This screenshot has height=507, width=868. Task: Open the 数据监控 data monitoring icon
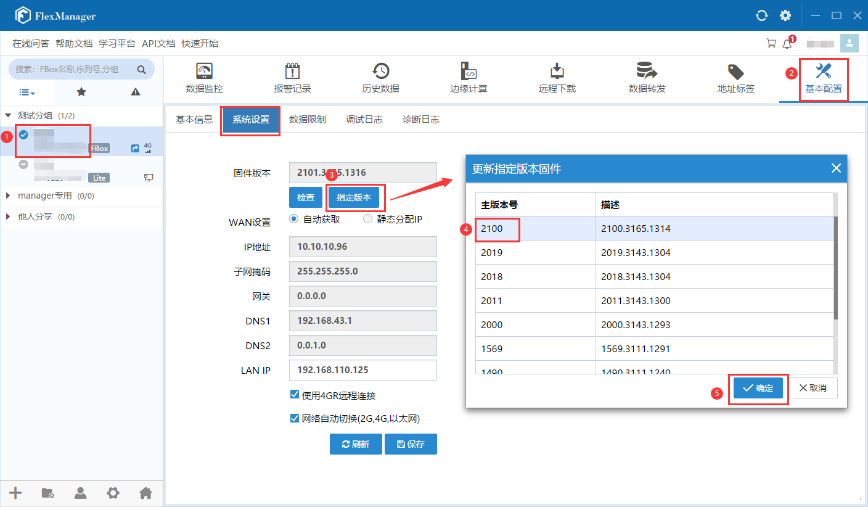click(x=204, y=71)
